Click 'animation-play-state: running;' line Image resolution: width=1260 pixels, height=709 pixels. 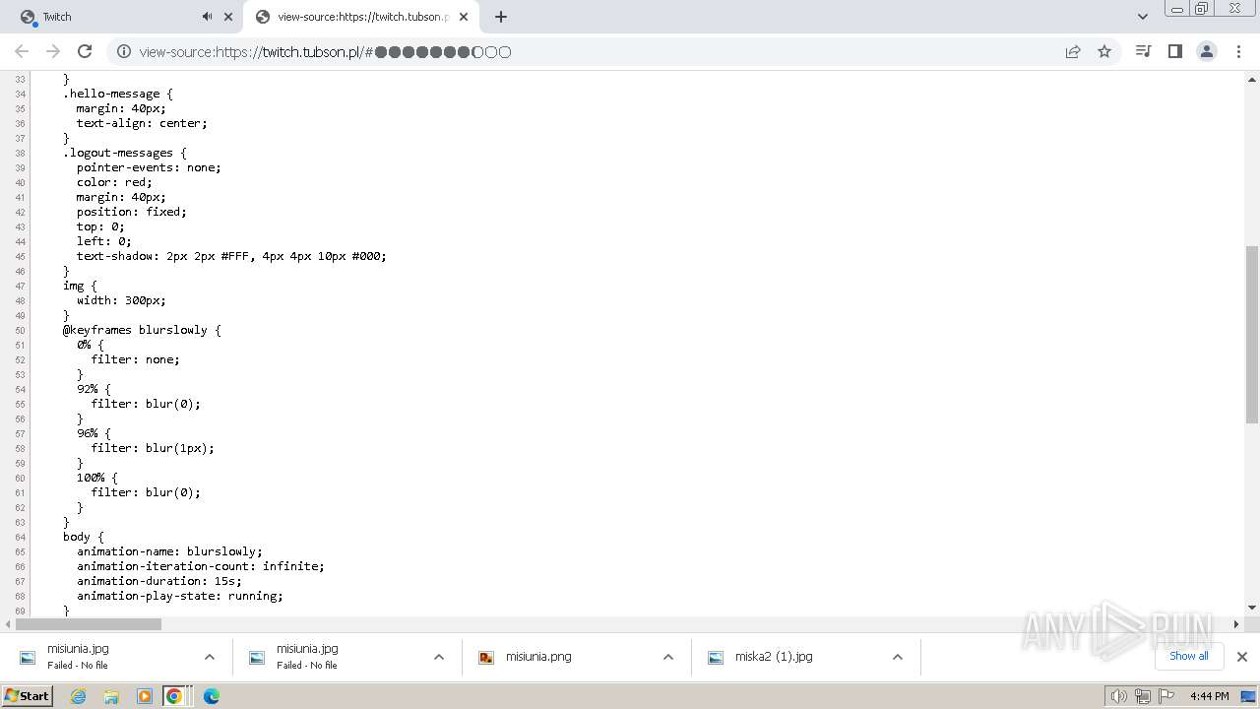pyautogui.click(x=180, y=596)
